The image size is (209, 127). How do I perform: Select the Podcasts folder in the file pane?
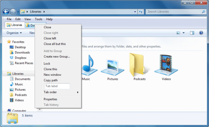[x=140, y=67]
